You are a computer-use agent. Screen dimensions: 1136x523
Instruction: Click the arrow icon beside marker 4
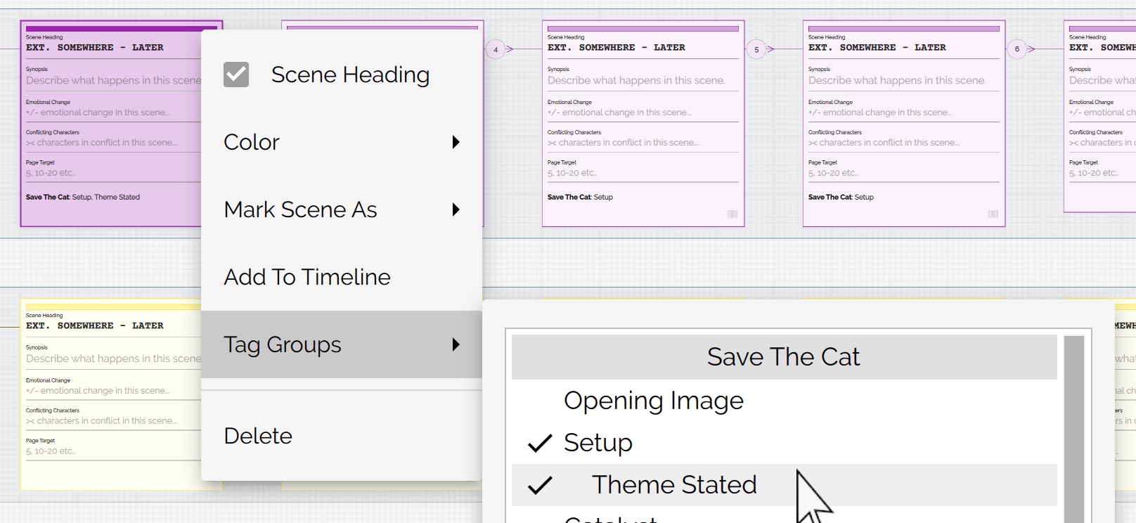pos(510,49)
